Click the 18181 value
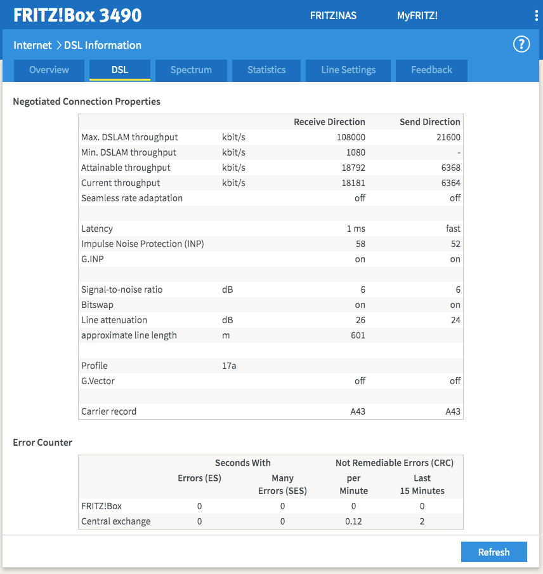Viewport: 543px width, 574px height. point(353,183)
